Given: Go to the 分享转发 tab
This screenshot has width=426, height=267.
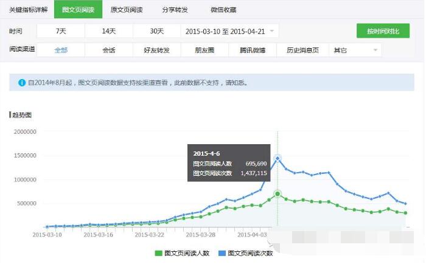Looking at the screenshot, I should click(x=175, y=10).
